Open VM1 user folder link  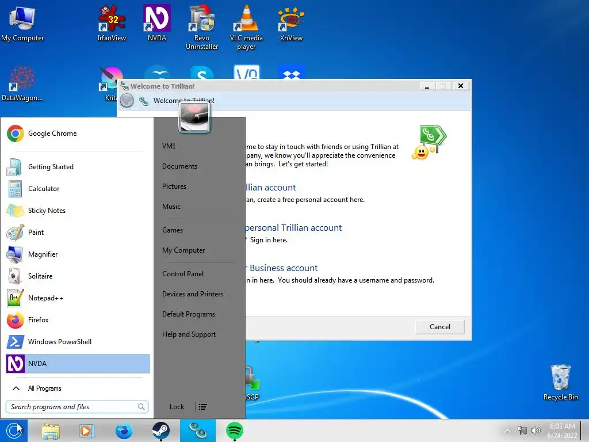tap(169, 146)
